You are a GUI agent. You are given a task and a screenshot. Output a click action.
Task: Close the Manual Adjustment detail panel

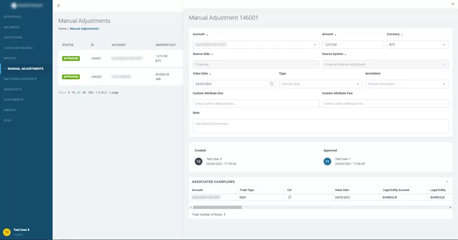point(453,4)
